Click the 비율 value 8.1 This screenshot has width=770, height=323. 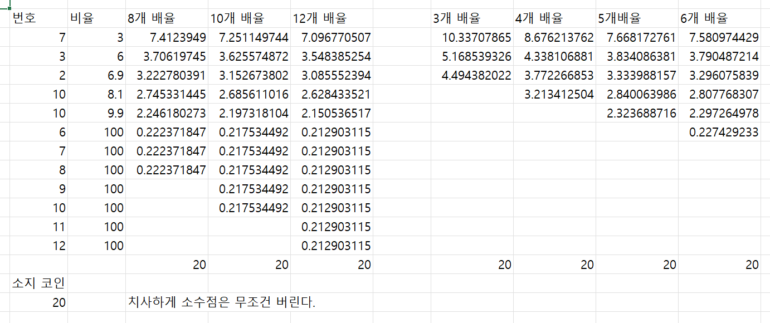[x=97, y=95]
